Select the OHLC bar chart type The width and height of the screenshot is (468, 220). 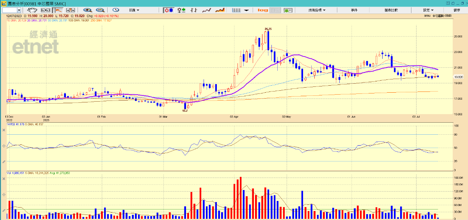pos(181,10)
